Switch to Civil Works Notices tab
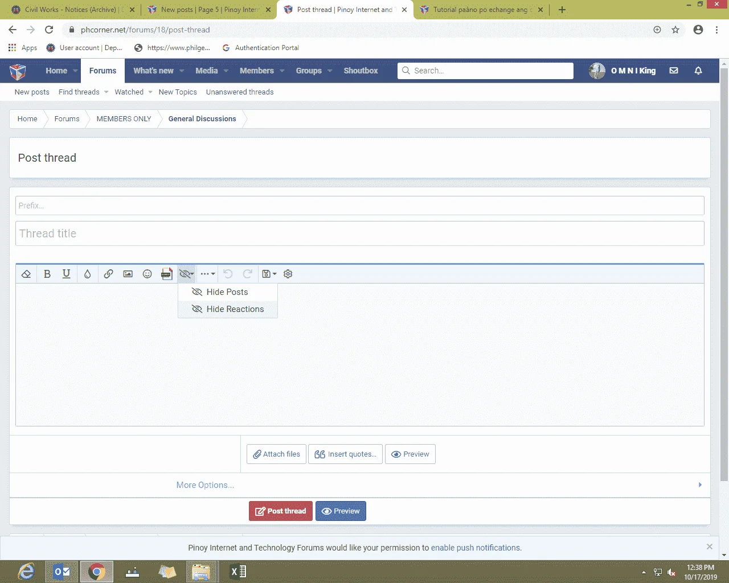The width and height of the screenshot is (729, 583). [x=70, y=10]
